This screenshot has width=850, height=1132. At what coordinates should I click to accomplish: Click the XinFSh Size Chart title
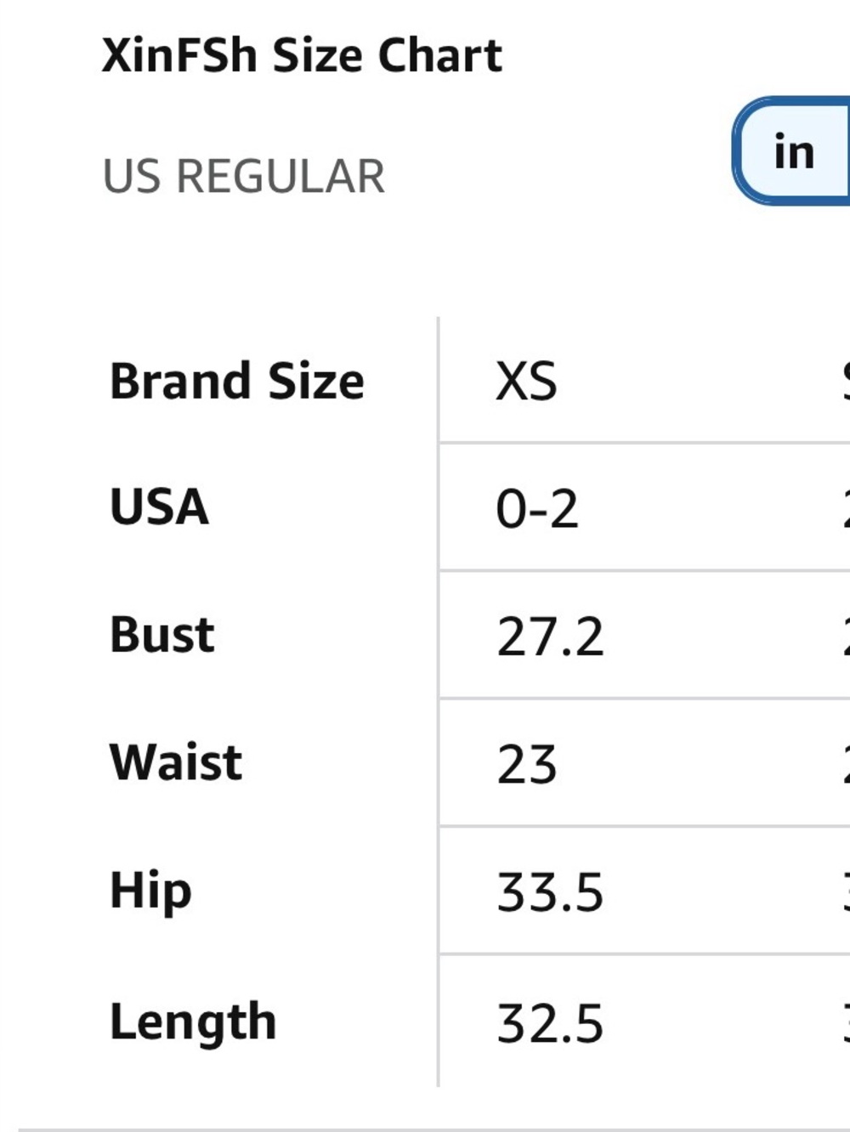pyautogui.click(x=302, y=55)
